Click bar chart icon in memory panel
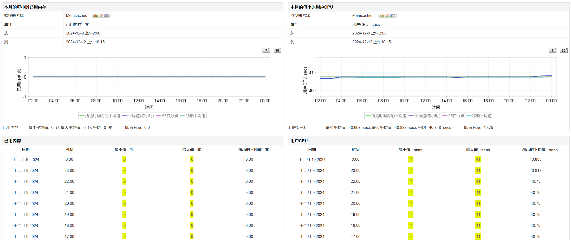571x240 pixels. click(96, 16)
